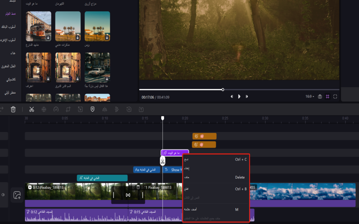Open the speed gauge tool
Screen dimensions: 359x224
point(56,110)
